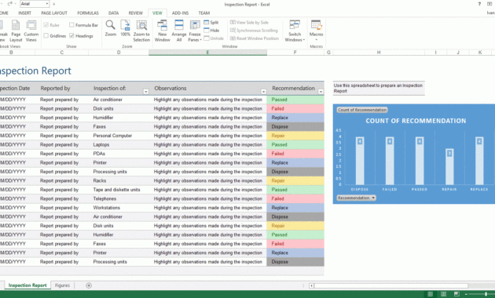Open the DATA ribbon tab
Image resolution: width=495 pixels, height=298 pixels.
point(114,13)
